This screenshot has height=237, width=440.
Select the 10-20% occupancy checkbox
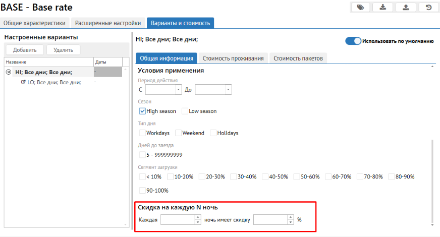pos(171,176)
